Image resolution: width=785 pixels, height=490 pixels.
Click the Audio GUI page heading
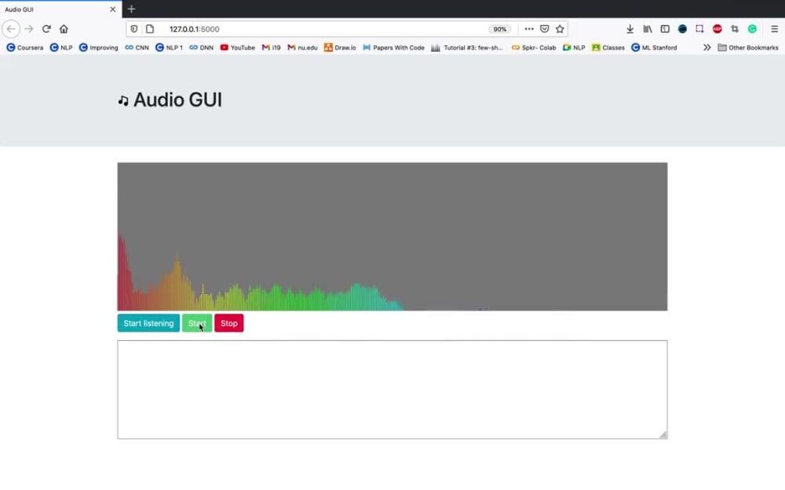(x=170, y=100)
